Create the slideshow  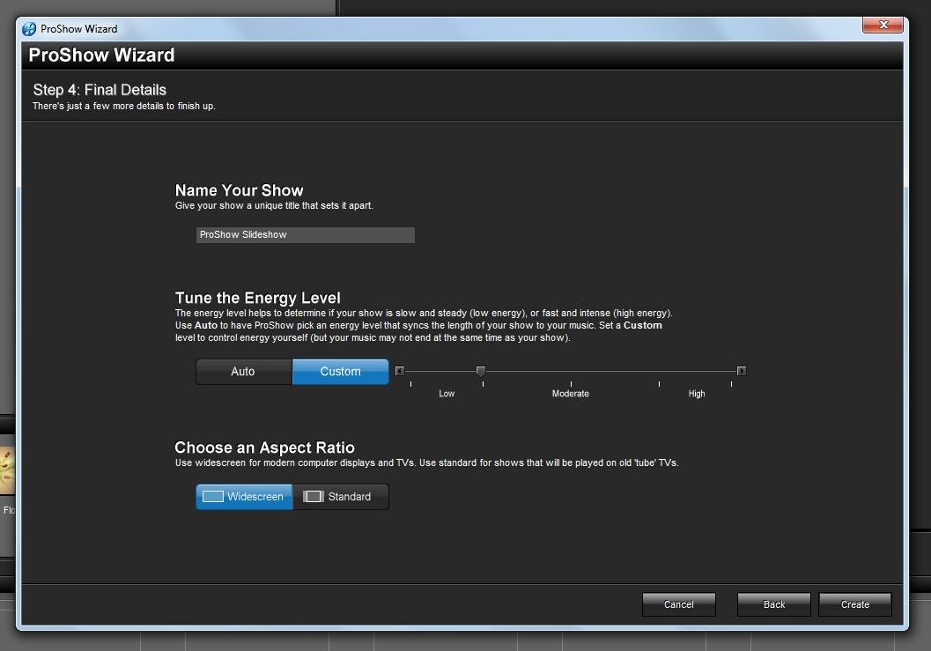(x=855, y=604)
